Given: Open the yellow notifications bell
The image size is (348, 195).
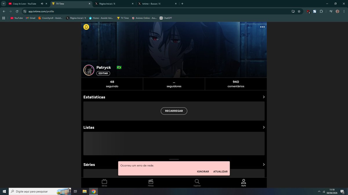Looking at the screenshot, I should click(x=86, y=27).
